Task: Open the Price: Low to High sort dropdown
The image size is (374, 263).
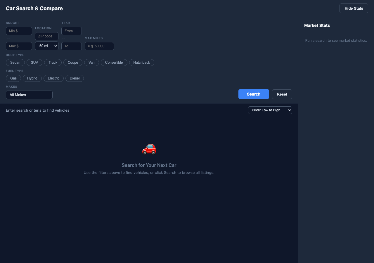Action: (270, 110)
